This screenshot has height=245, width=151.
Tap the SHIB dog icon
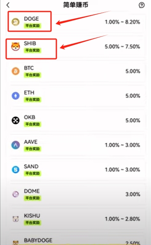(x=16, y=46)
